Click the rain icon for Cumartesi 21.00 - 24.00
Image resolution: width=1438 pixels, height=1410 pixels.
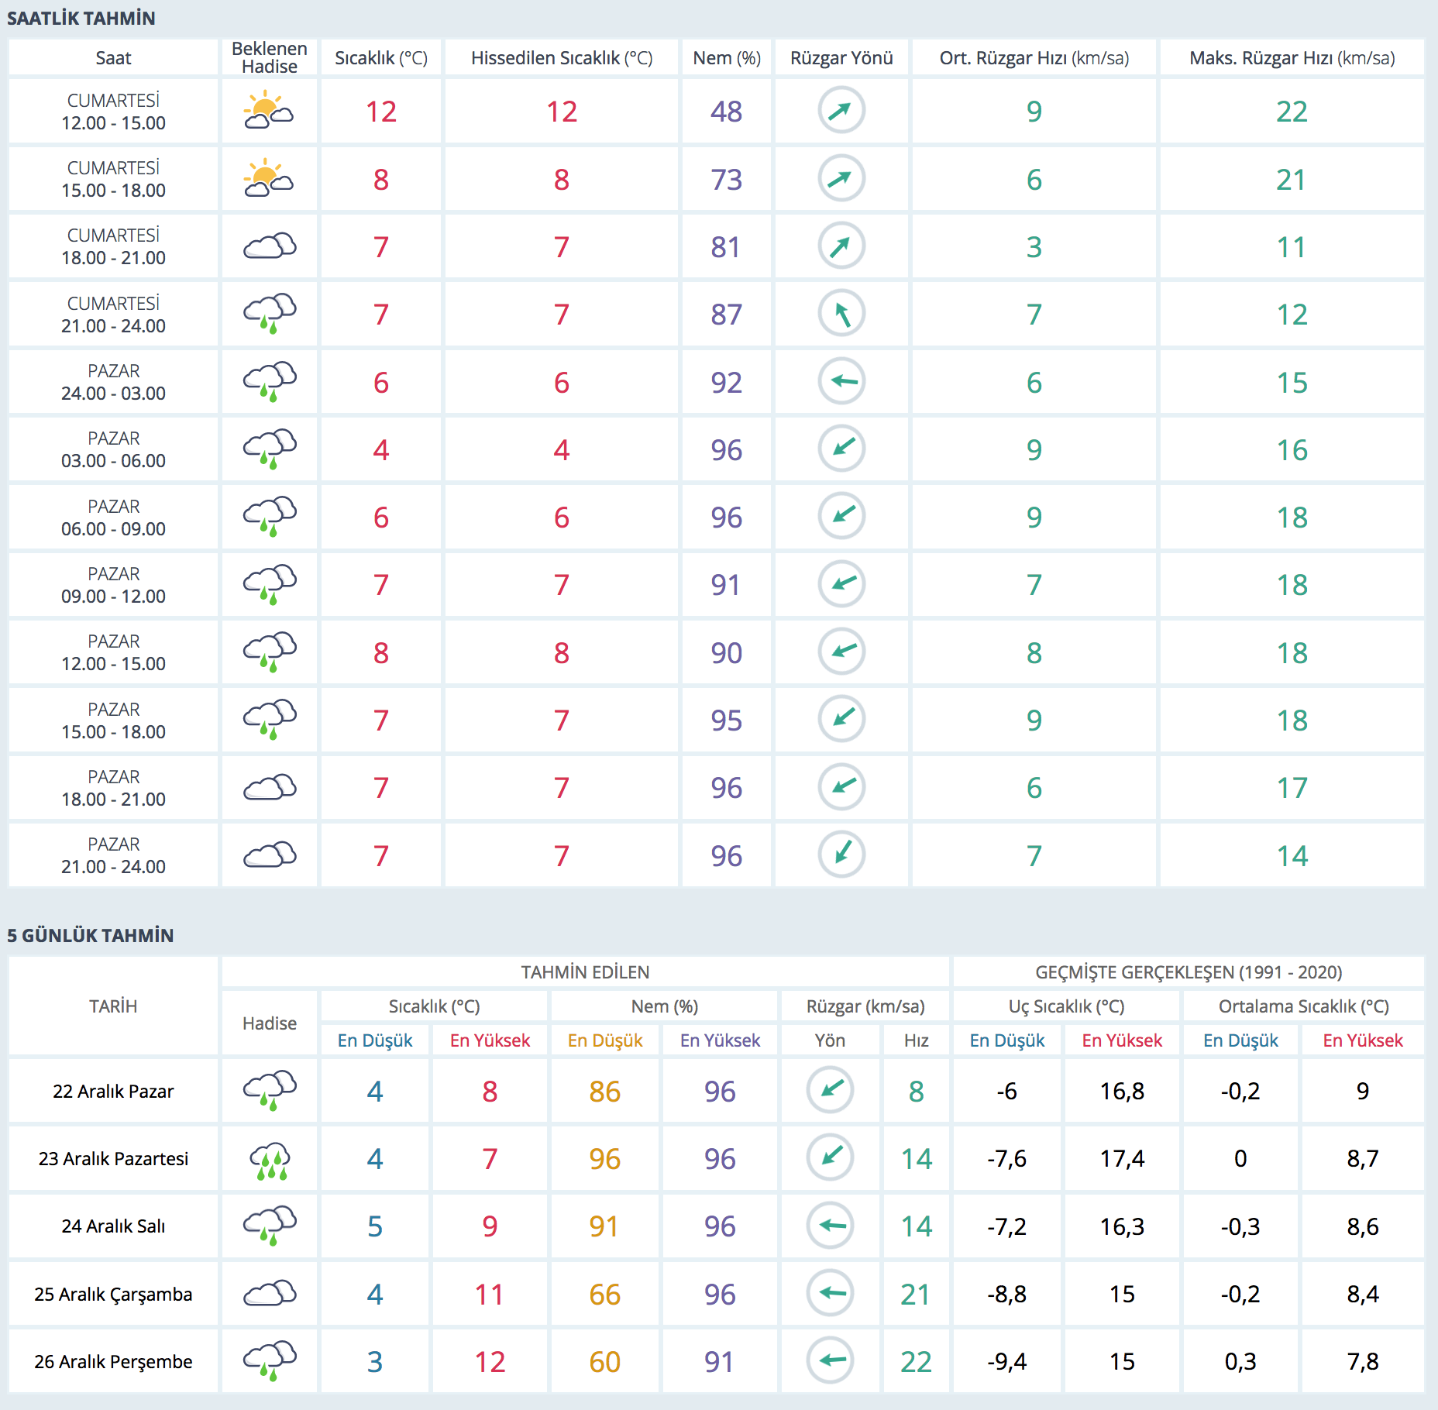[269, 314]
